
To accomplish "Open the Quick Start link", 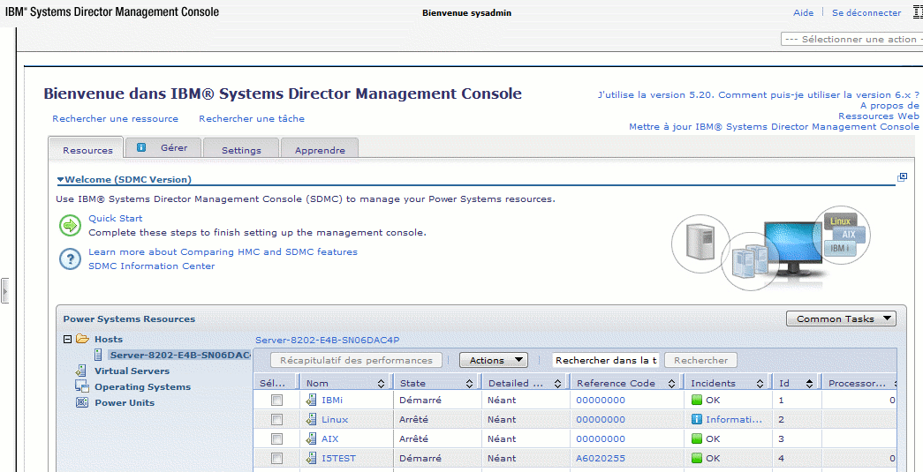I will (x=116, y=219).
